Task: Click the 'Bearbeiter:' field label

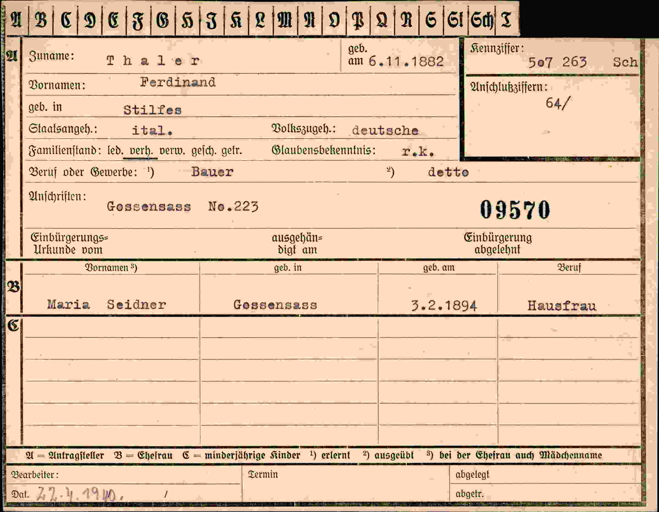Action: 35,475
